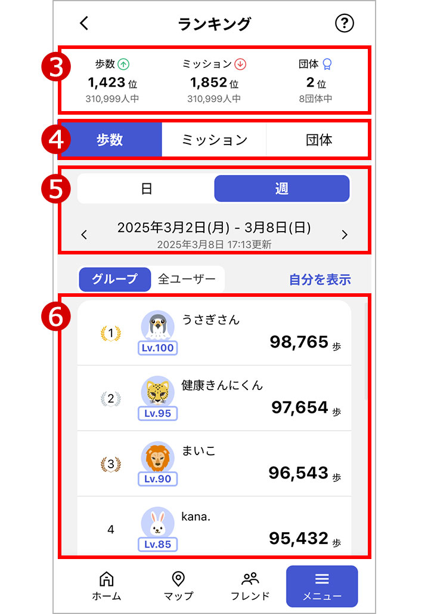Open the Friends screen
This screenshot has height=614, width=434.
pos(250,585)
